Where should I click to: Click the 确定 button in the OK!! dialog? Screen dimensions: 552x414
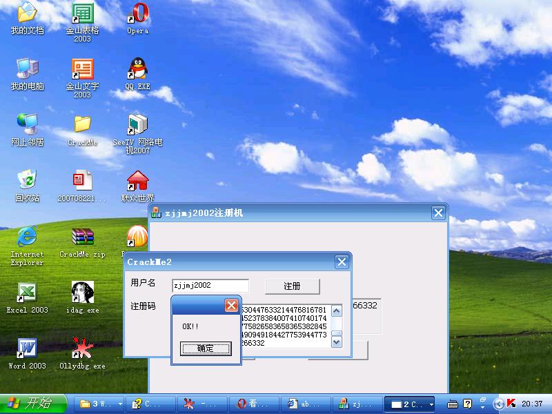206,348
